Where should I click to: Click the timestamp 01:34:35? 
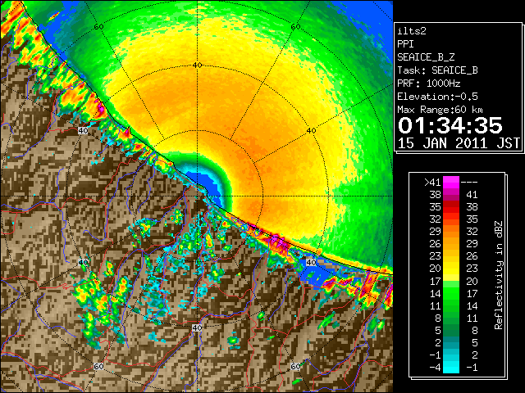pos(450,125)
